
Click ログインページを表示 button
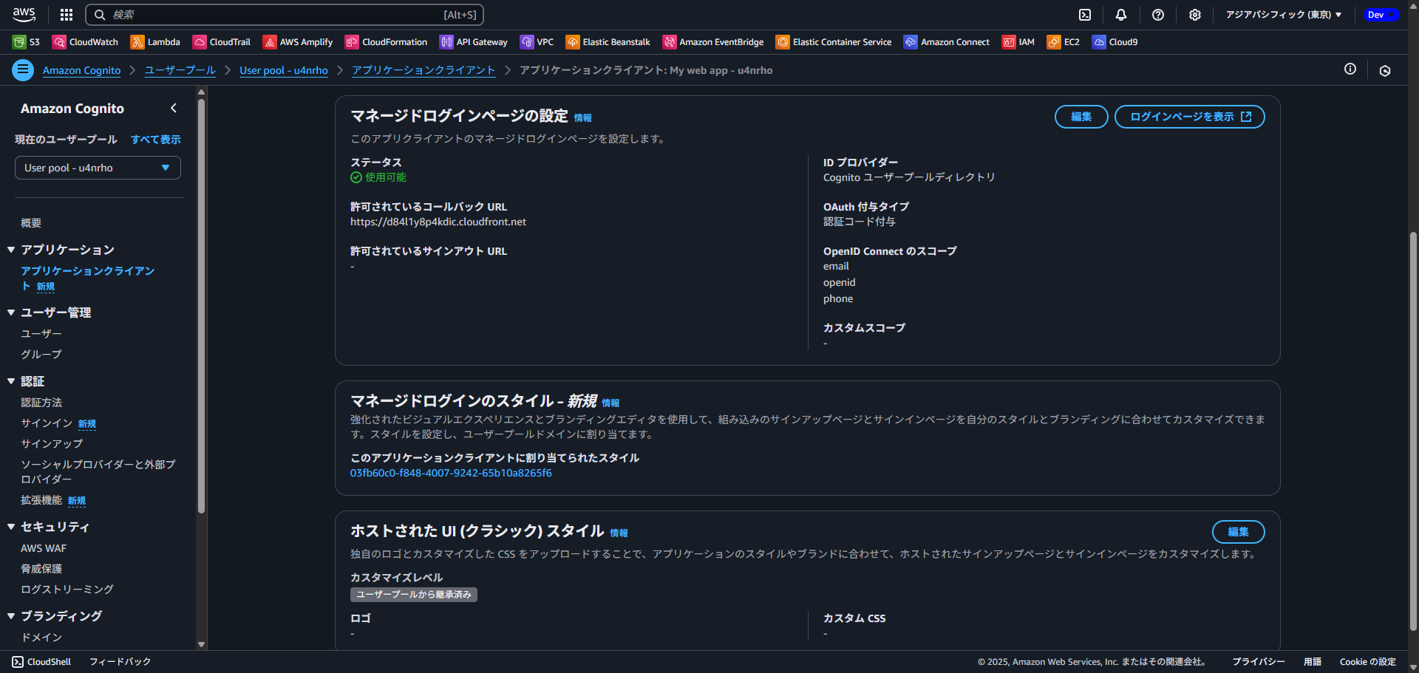[x=1190, y=117]
